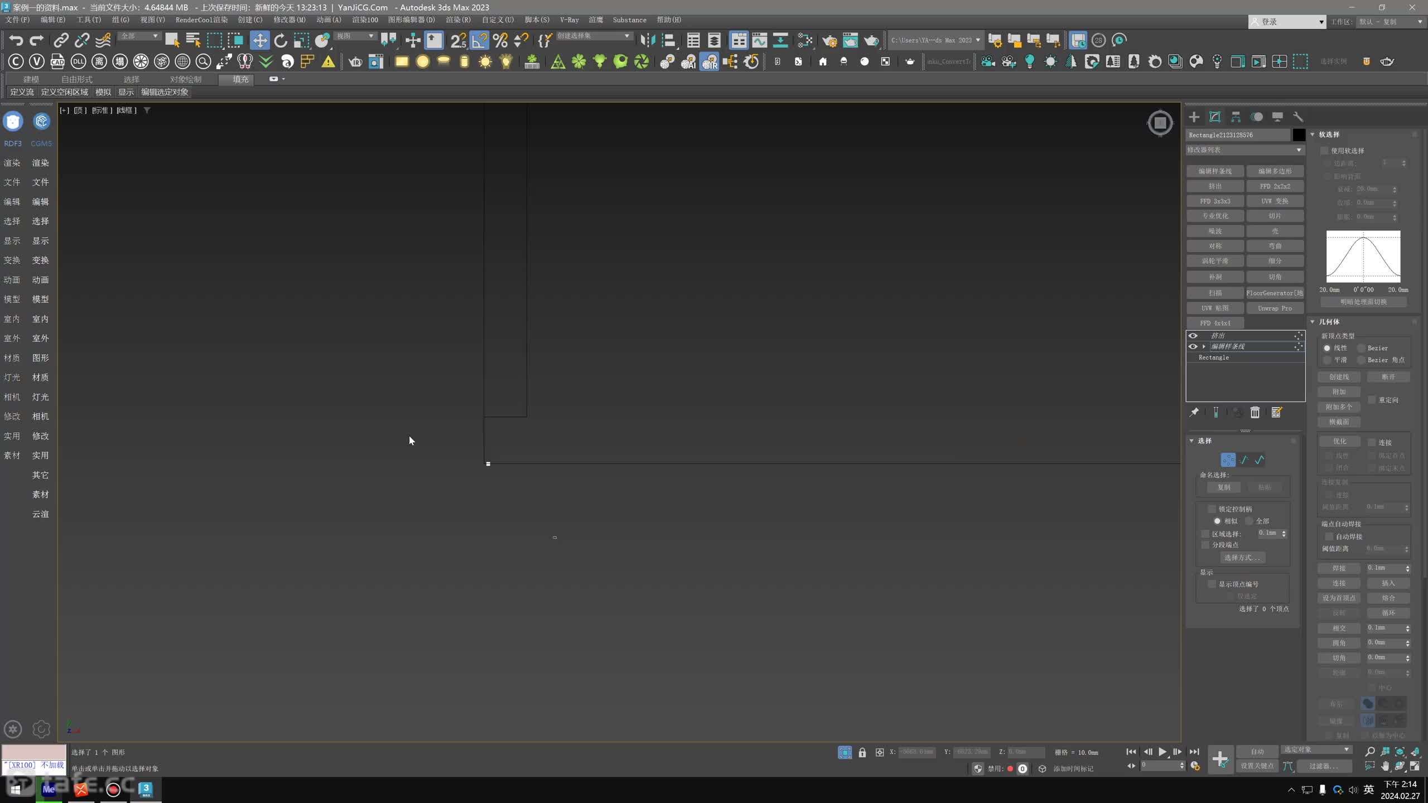The image size is (1428, 803).
Task: Enable 重定向 checkbox
Action: [1372, 400]
